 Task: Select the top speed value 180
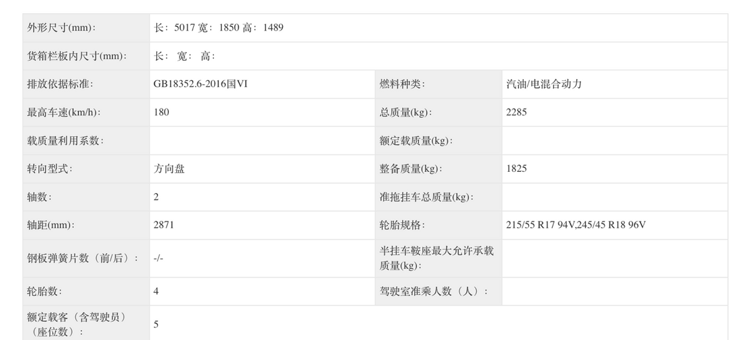(161, 112)
